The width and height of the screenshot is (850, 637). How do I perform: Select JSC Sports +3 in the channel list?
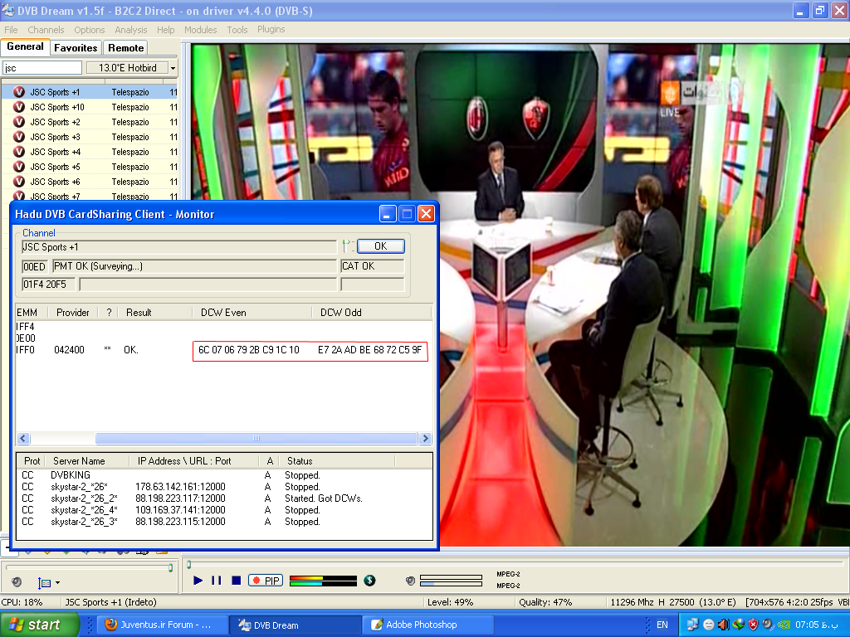(90, 137)
